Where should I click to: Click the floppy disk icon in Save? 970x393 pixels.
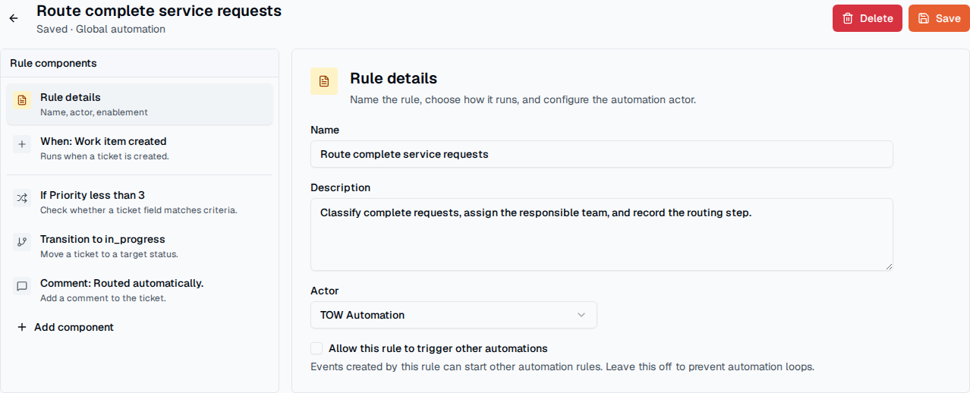pos(924,18)
